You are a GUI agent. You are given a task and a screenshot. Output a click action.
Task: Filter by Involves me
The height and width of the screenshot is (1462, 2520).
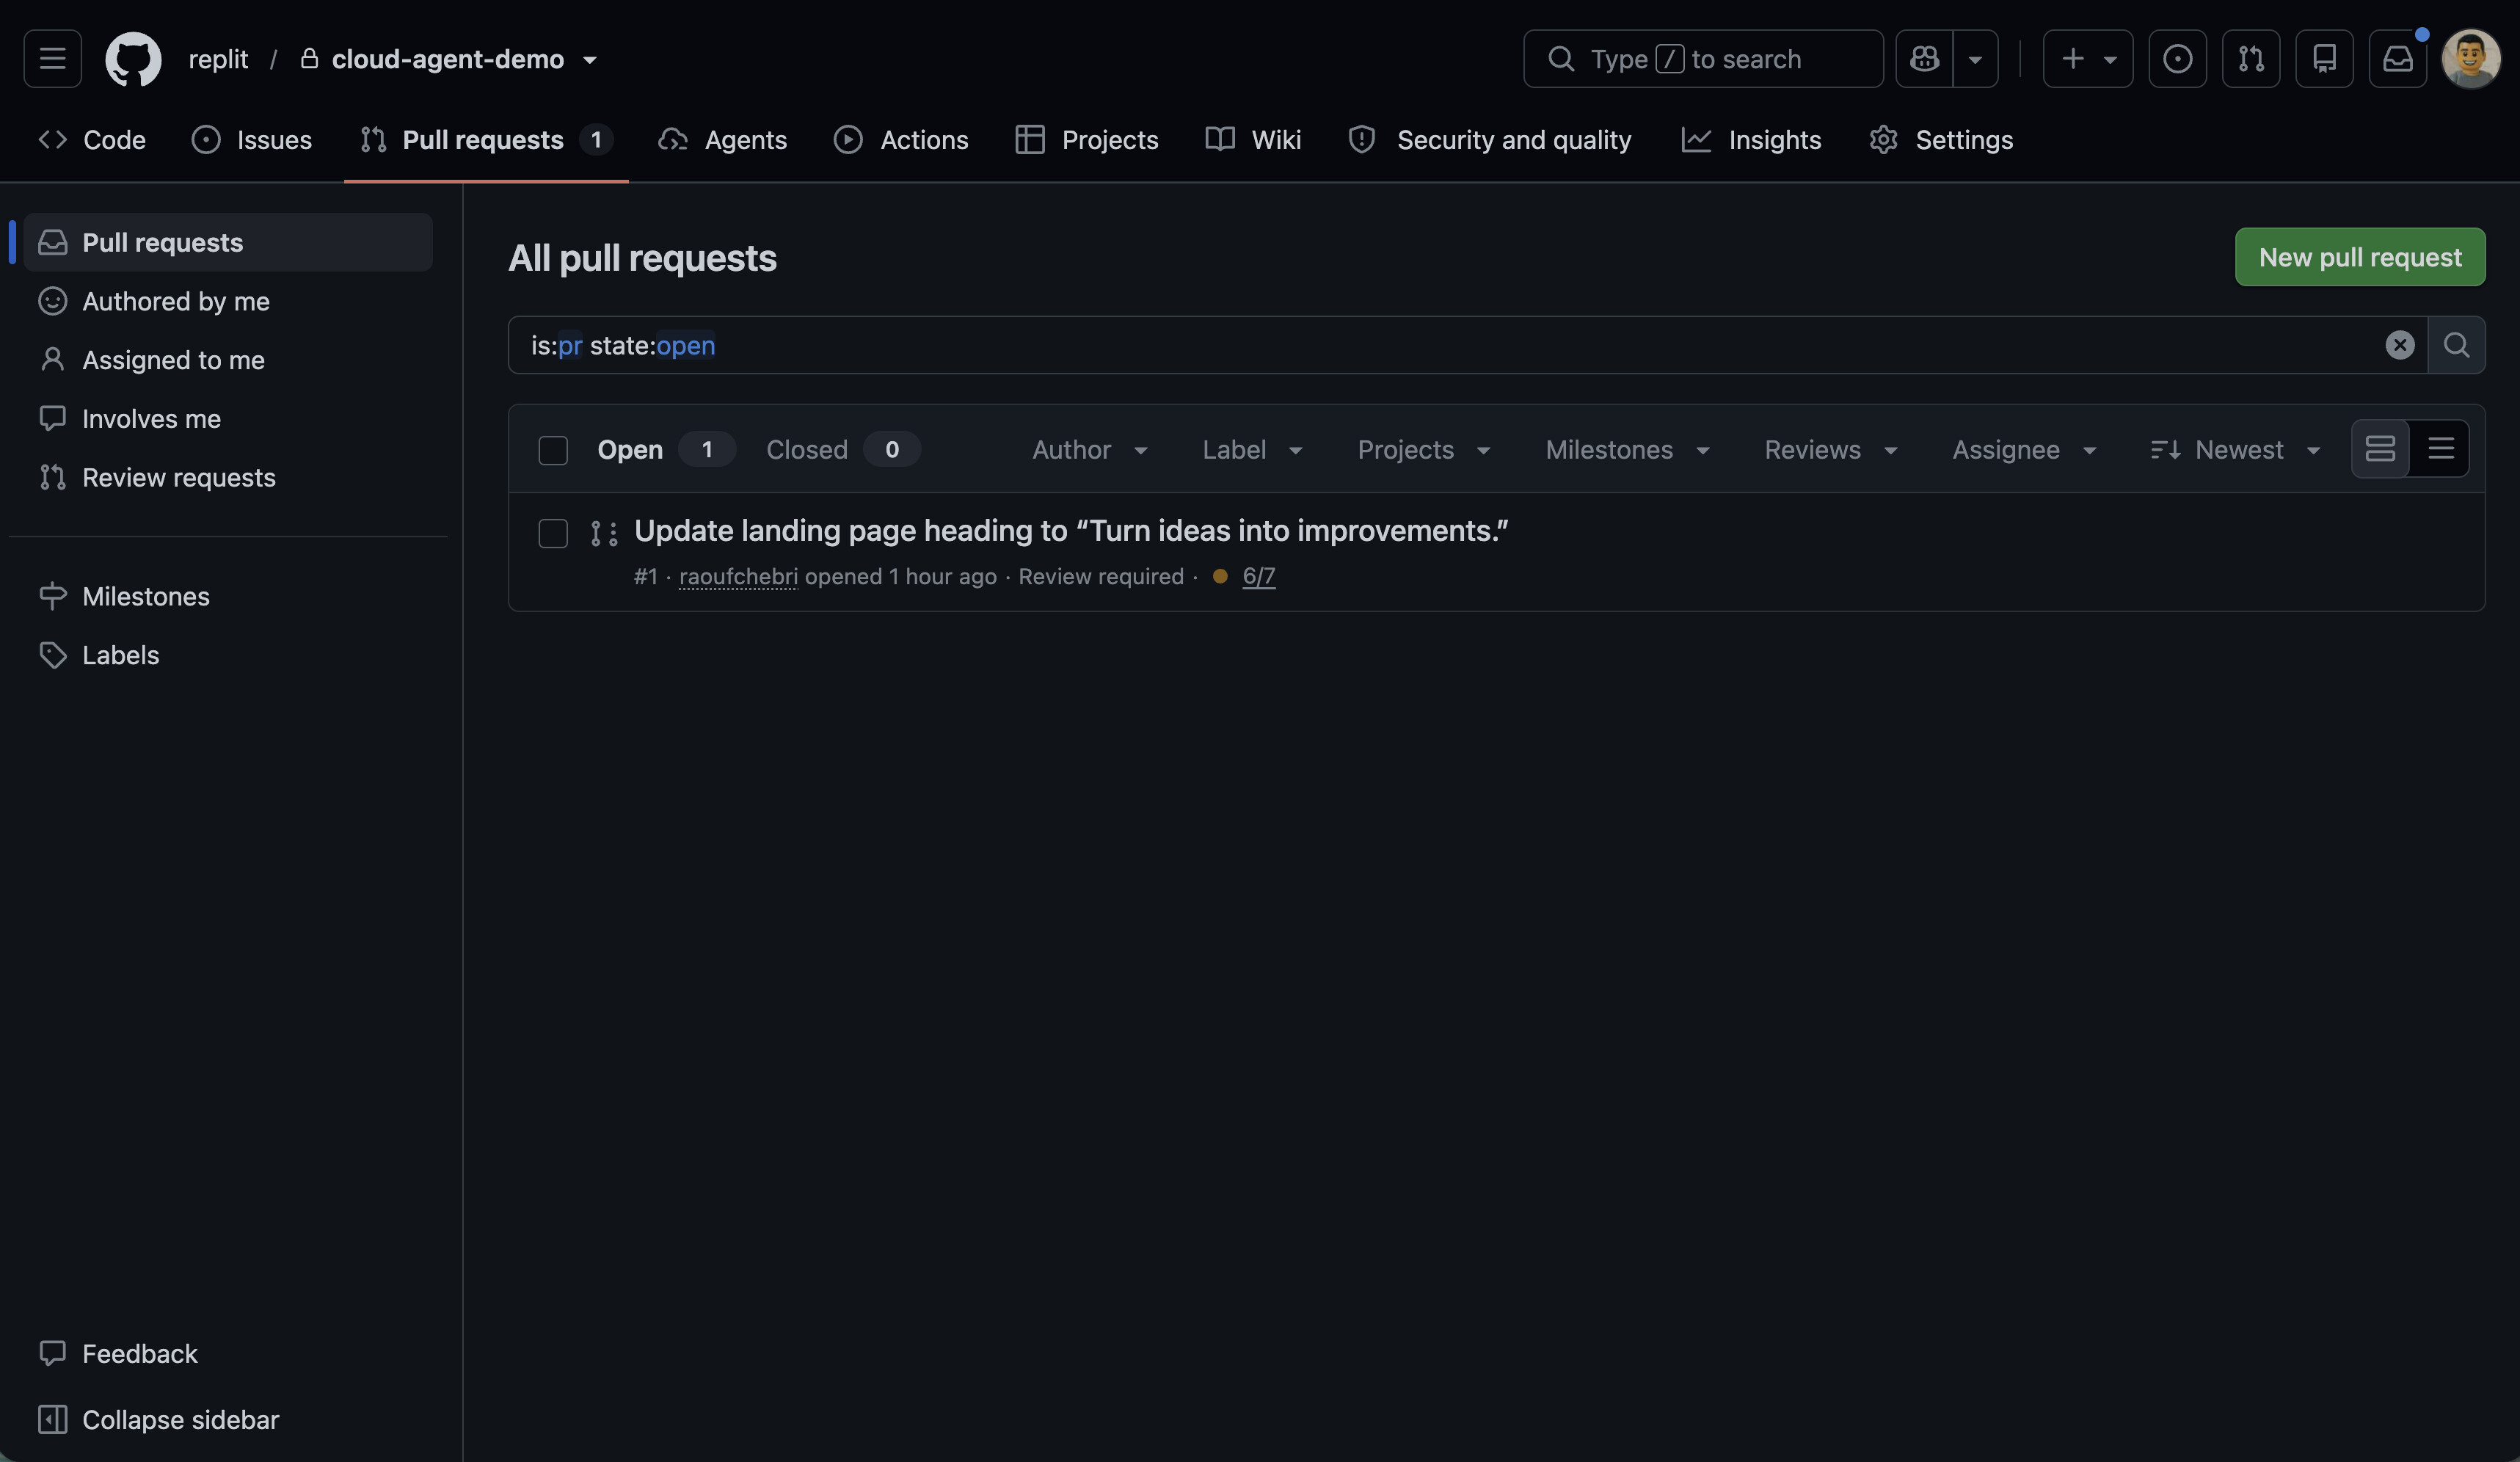[228, 418]
